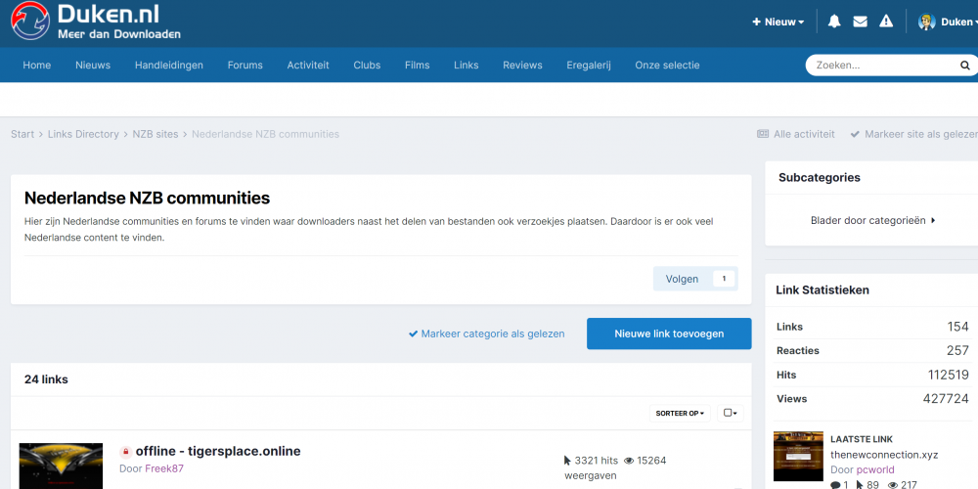978x489 pixels.
Task: Mark category as read with Markeer categorie
Action: click(x=486, y=333)
